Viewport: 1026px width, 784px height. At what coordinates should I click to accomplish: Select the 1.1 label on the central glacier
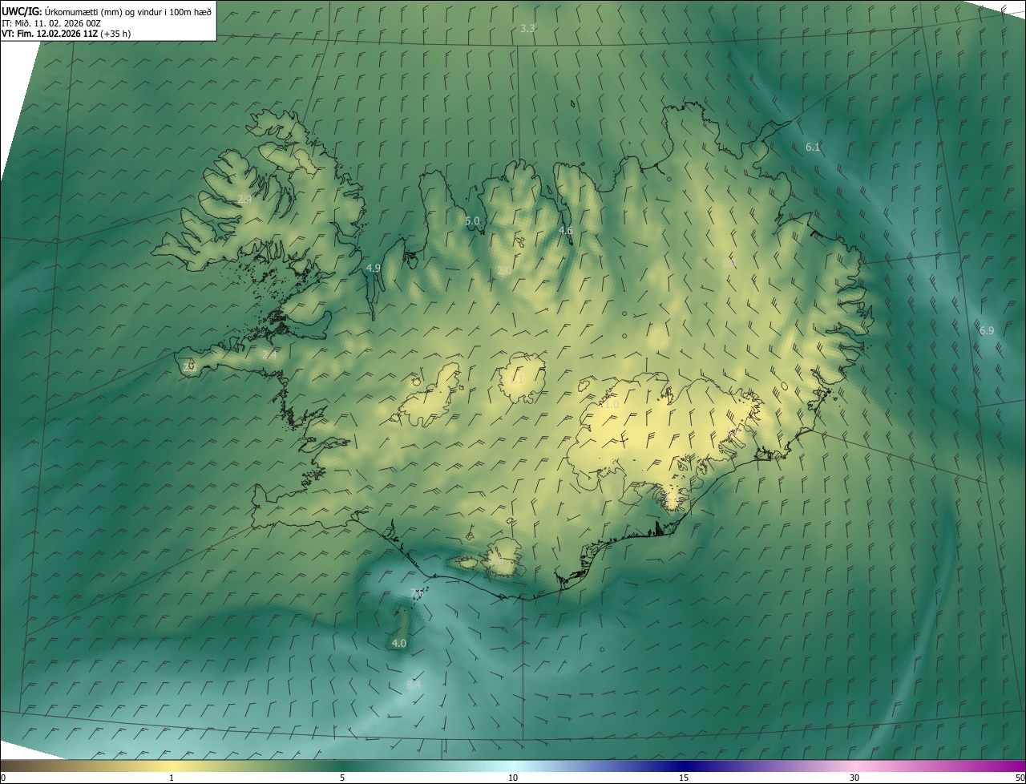[x=516, y=379]
